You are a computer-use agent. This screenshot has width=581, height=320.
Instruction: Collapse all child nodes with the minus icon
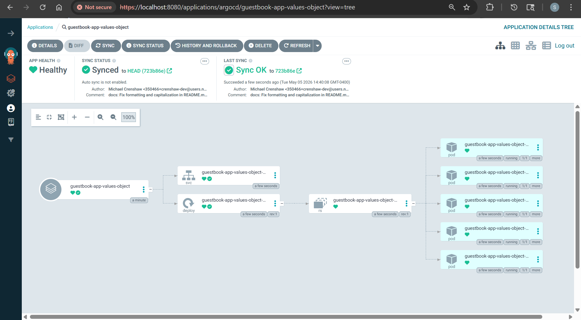(87, 117)
